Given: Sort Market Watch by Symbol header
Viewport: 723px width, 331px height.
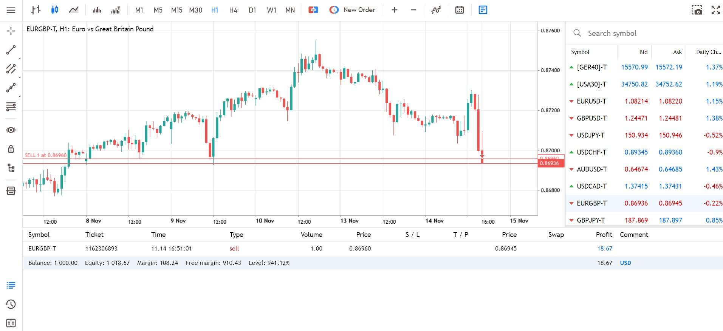Looking at the screenshot, I should [x=580, y=52].
